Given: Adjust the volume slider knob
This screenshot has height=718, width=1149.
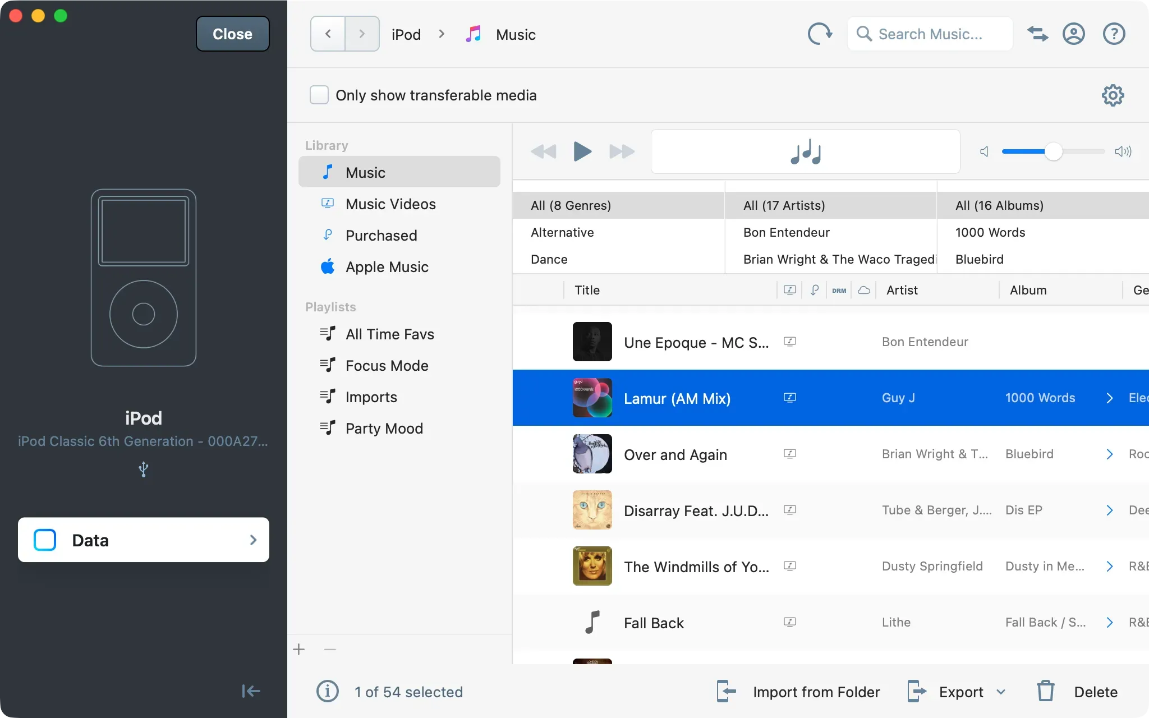Looking at the screenshot, I should (1053, 151).
